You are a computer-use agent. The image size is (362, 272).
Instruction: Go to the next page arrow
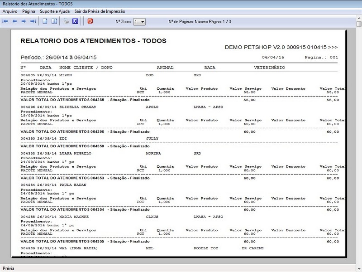click(x=24, y=21)
